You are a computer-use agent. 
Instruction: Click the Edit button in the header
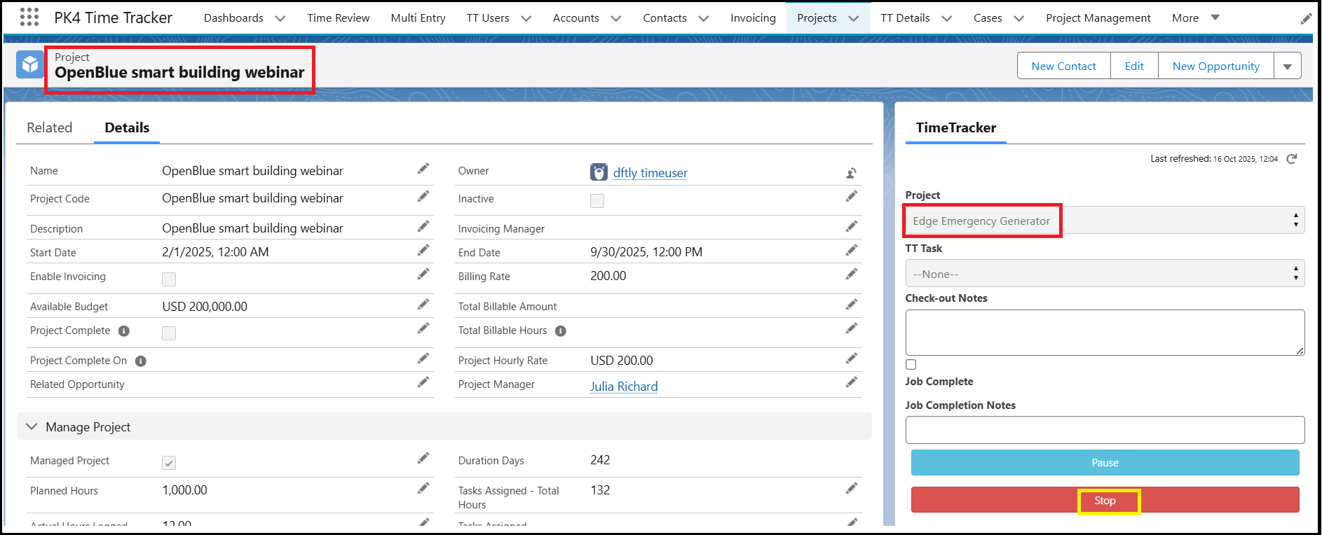[x=1134, y=66]
